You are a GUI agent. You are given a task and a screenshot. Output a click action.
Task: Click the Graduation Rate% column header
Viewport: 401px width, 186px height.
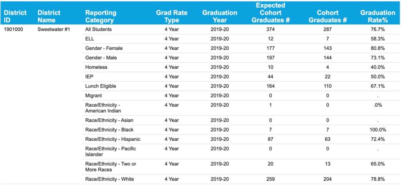(378, 16)
